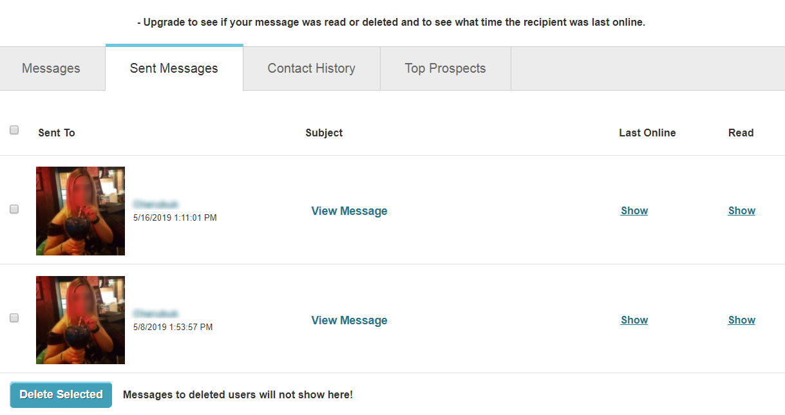This screenshot has width=785, height=415.
Task: Show Read status for 5/16/2019 message
Action: (x=741, y=211)
